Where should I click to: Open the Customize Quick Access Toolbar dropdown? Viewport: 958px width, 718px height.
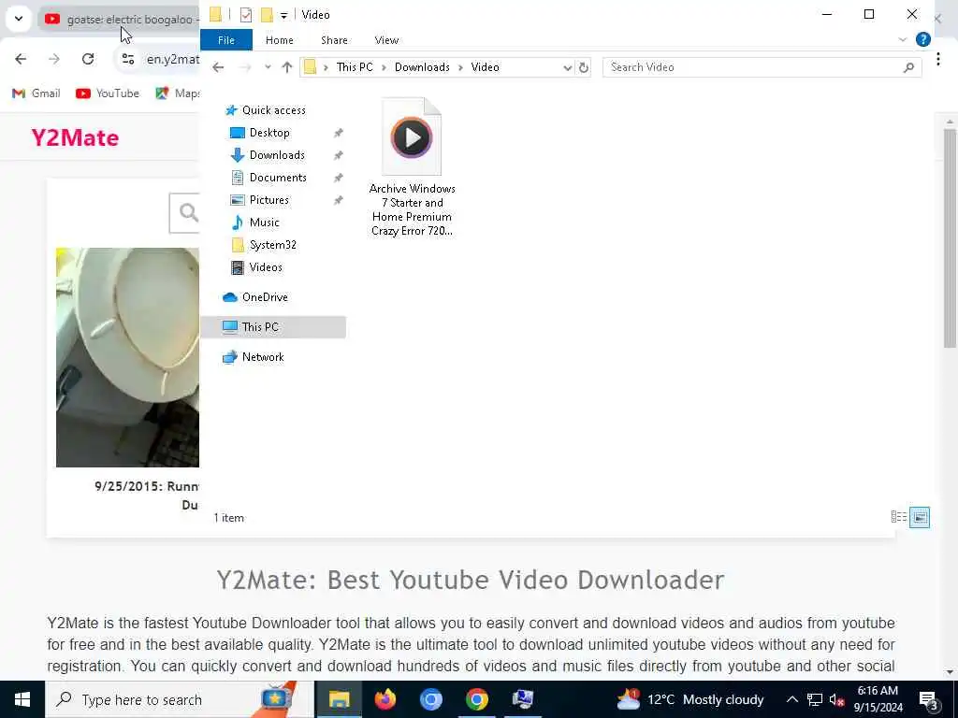[x=283, y=15]
